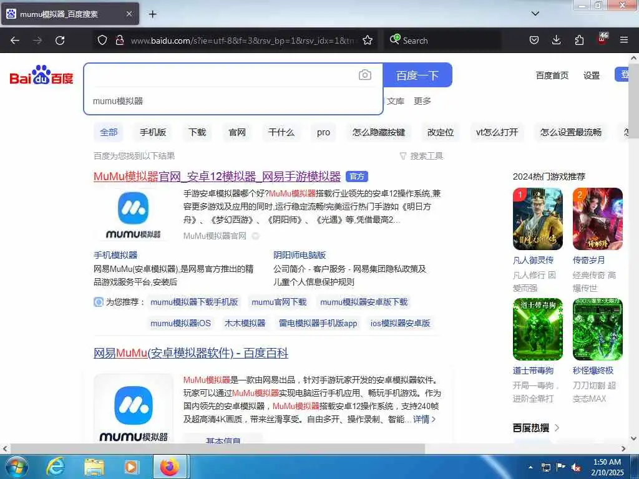Expand 详情 details in Baike result
Image resolution: width=639 pixels, height=479 pixels.
424,419
